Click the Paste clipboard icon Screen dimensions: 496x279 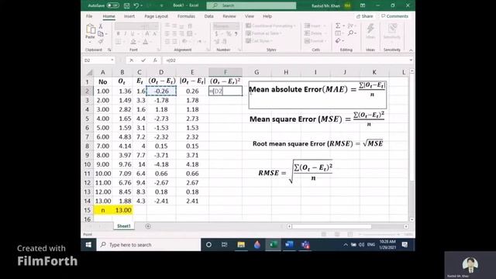click(x=91, y=29)
